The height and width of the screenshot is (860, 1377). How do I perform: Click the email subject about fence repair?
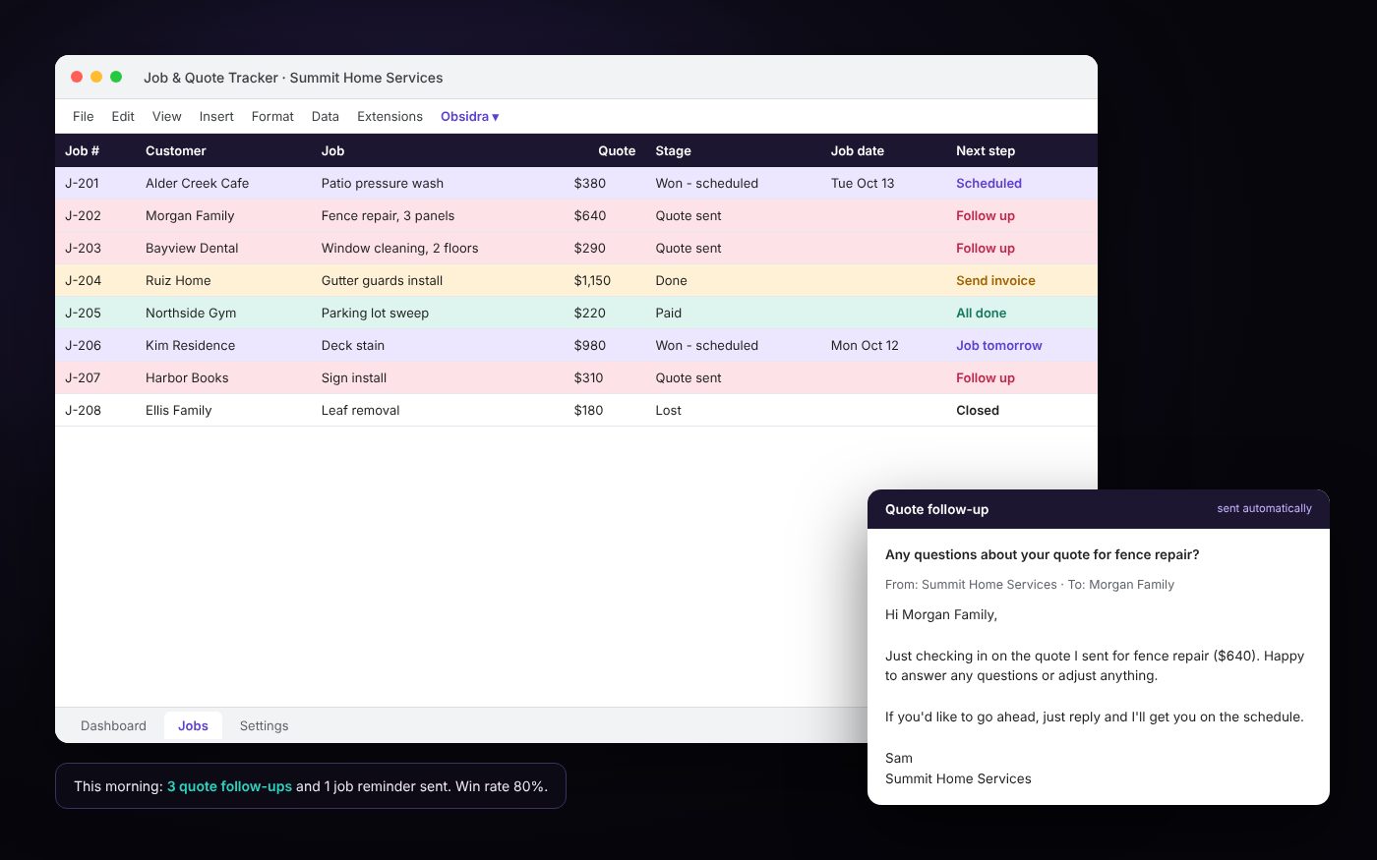point(1042,554)
